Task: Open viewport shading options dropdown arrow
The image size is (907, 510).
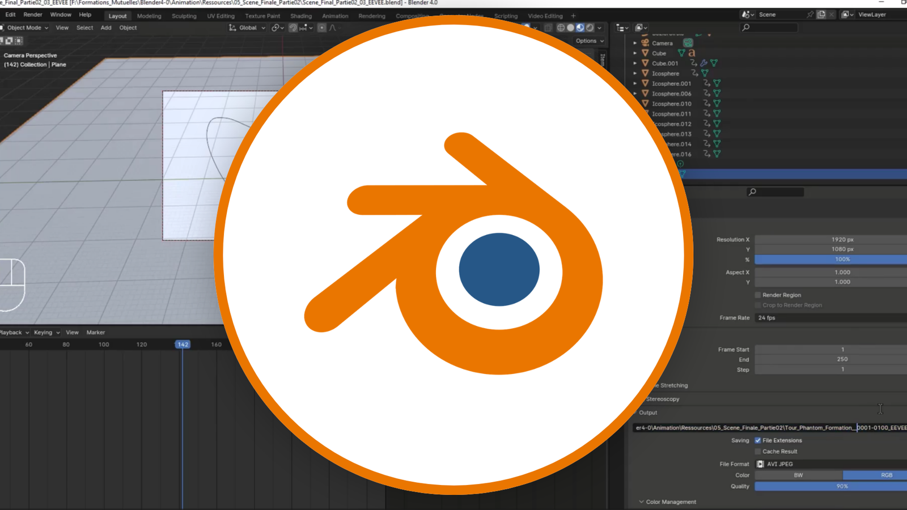Action: (599, 27)
